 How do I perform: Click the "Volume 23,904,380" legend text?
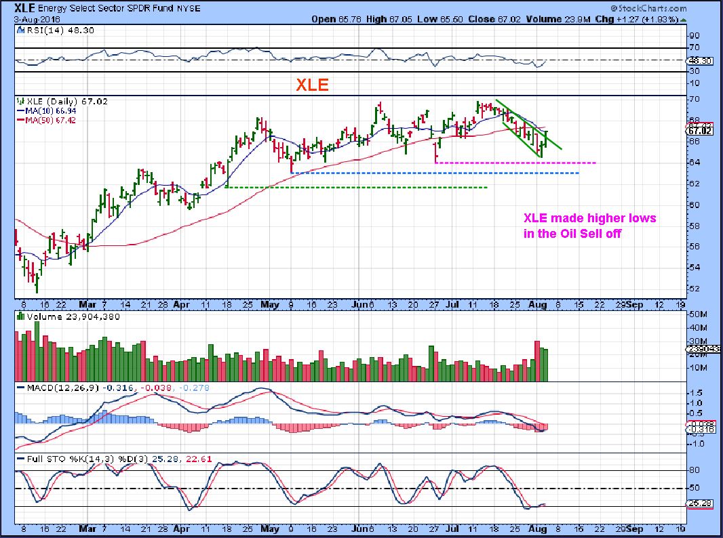tap(73, 317)
